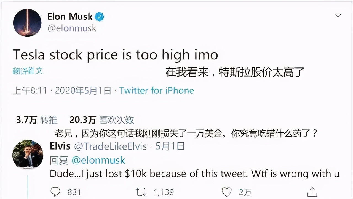
Task: Open the @elonmusk handle page
Action: [72, 28]
